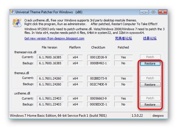Select checksum field 002C74DE-9
Viewport: 177px width, 128px height.
tap(99, 84)
